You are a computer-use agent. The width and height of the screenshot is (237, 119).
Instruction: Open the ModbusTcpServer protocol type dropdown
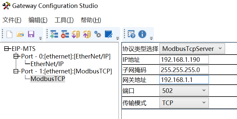point(192,49)
